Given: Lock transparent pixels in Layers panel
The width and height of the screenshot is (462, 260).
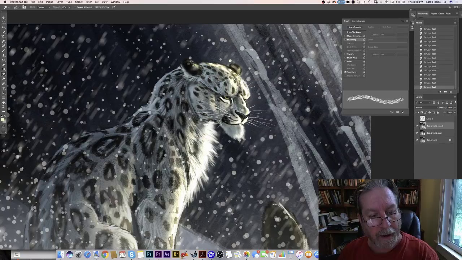Looking at the screenshot, I should pos(422,112).
